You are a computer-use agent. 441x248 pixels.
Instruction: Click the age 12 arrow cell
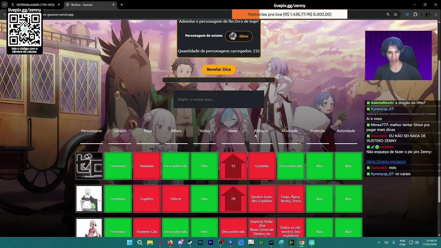[x=233, y=166]
